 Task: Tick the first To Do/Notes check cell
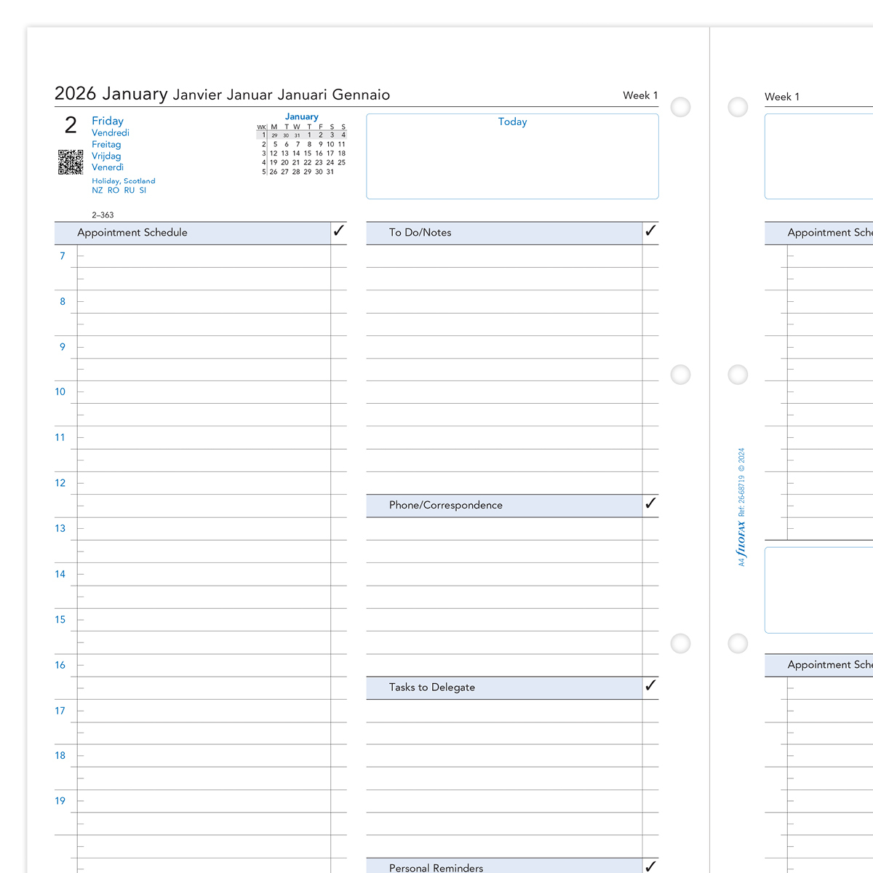(650, 256)
